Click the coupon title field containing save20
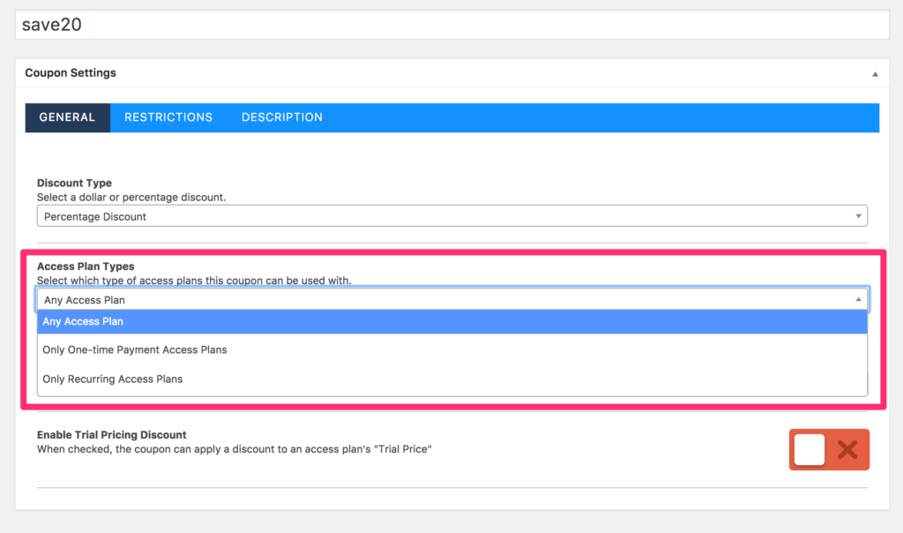The height and width of the screenshot is (533, 903). pos(452,25)
